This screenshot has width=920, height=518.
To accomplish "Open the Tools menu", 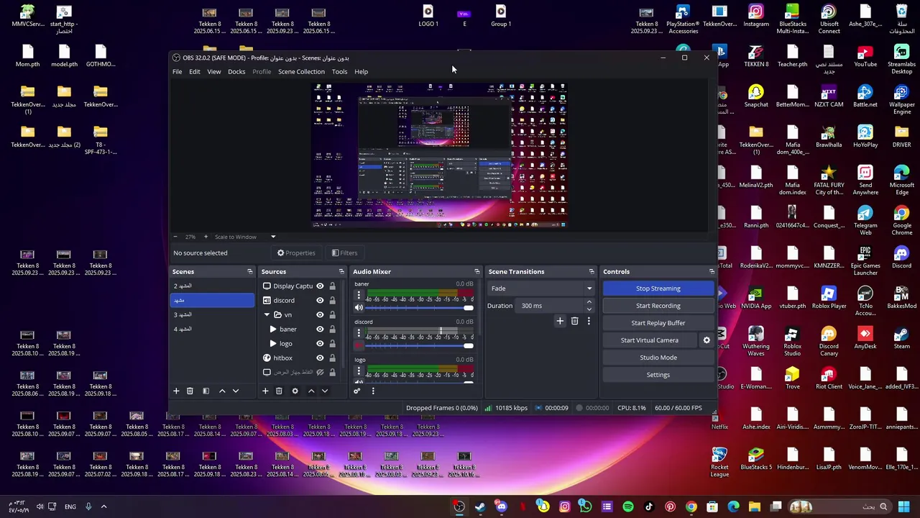I will 339,71.
